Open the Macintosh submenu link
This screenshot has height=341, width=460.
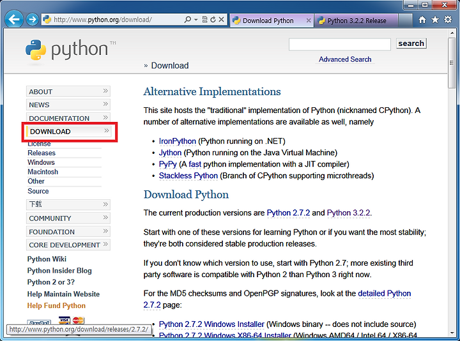click(43, 172)
